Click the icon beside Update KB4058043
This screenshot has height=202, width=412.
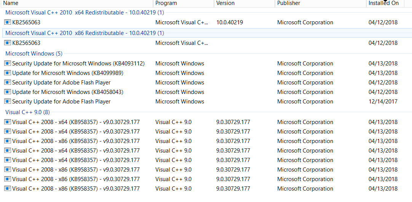tap(8, 92)
